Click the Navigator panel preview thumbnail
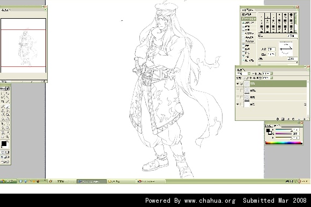This screenshot has width=311, height=207. (24, 45)
